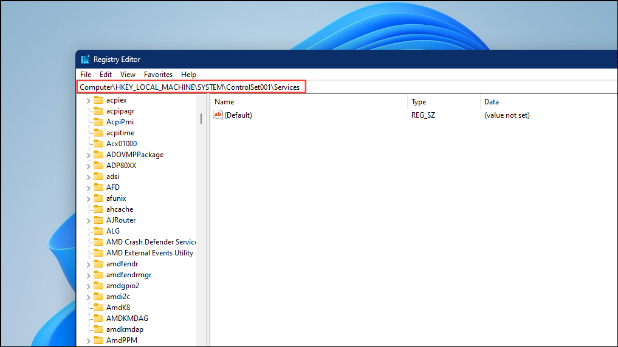Expand the ADOVMPPackage key
The height and width of the screenshot is (347, 618).
88,155
